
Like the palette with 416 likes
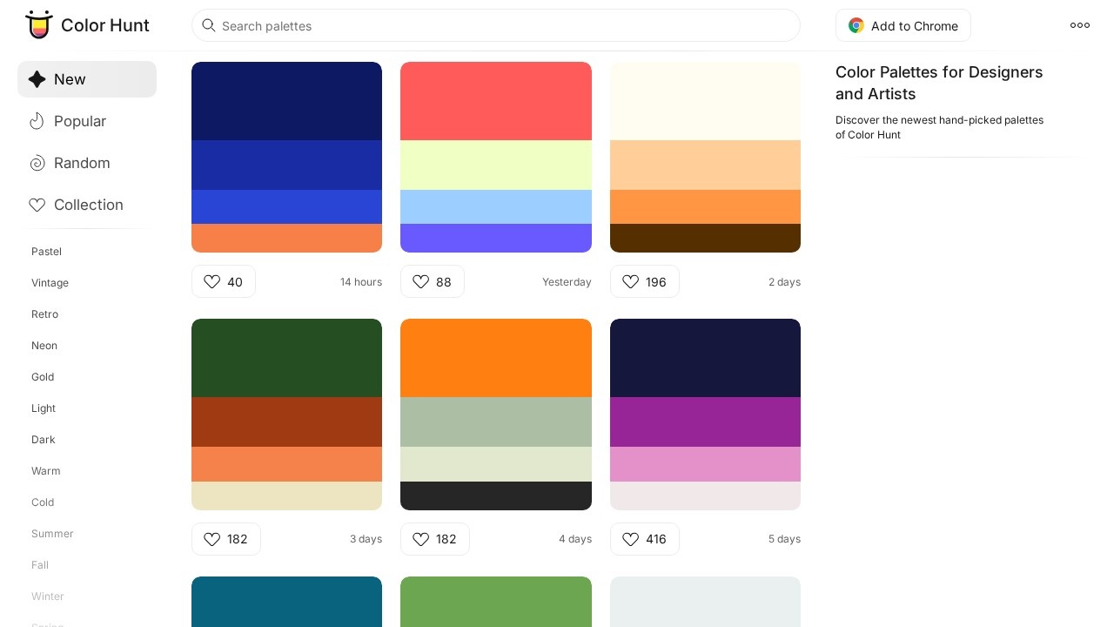tap(631, 539)
